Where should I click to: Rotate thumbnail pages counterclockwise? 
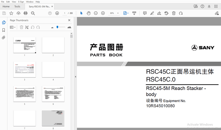[x=32, y=27]
